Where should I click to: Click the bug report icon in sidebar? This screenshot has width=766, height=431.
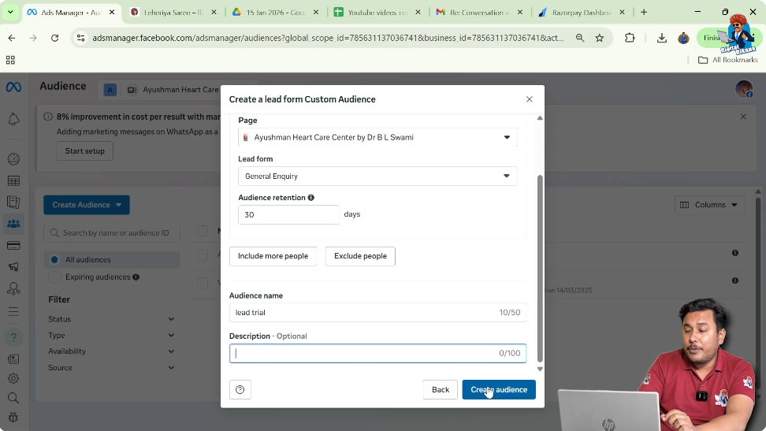tap(13, 418)
